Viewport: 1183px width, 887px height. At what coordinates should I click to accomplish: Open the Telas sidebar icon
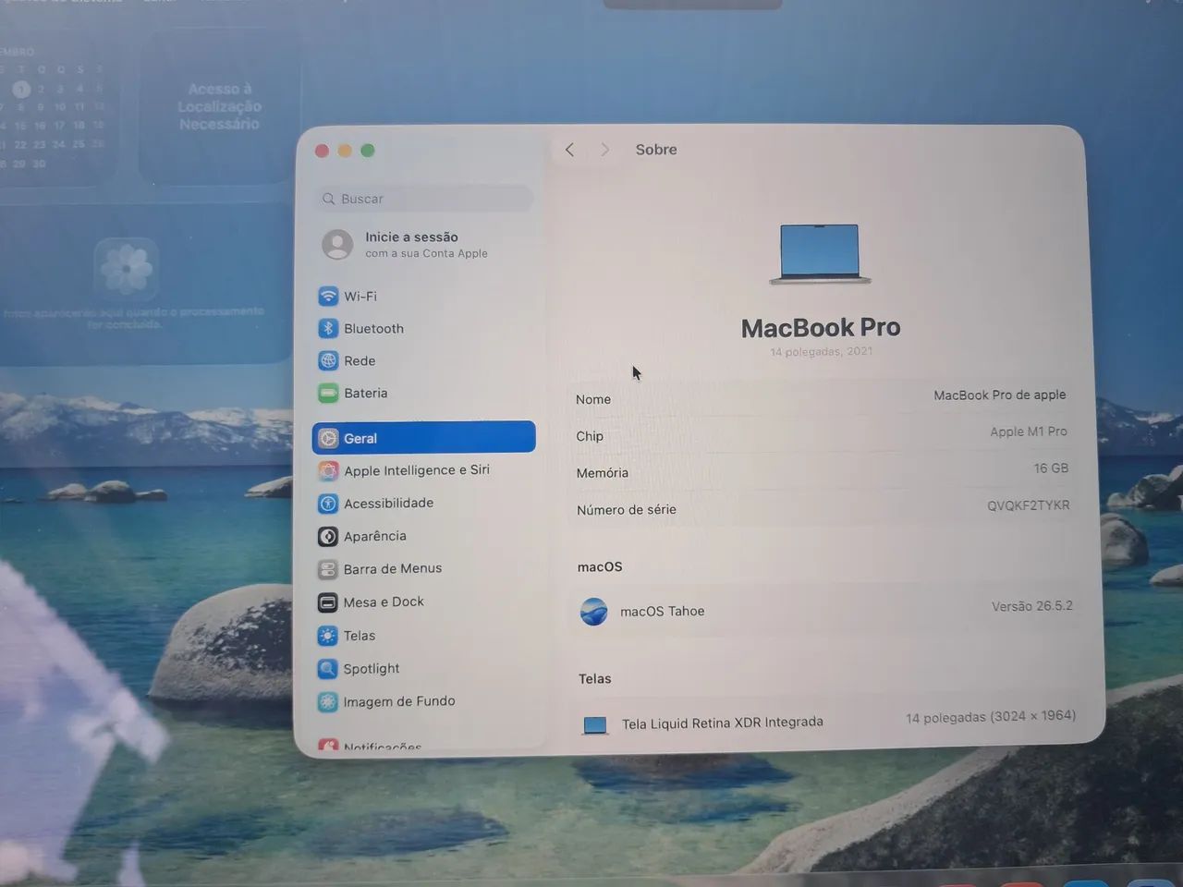click(327, 636)
